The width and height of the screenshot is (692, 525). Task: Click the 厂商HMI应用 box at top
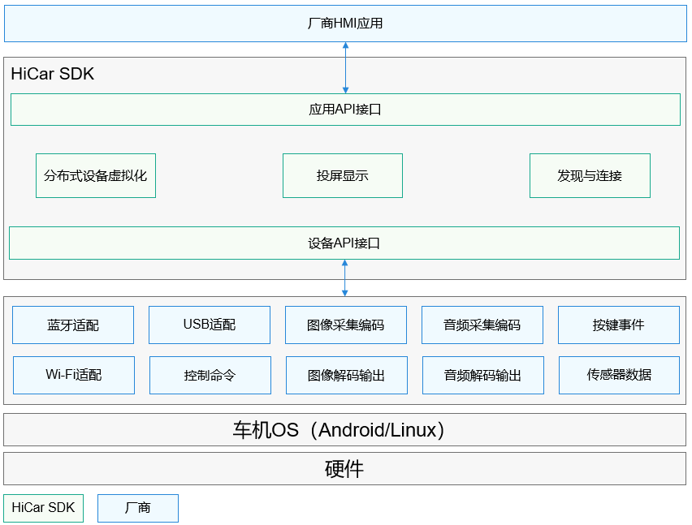coord(345,24)
